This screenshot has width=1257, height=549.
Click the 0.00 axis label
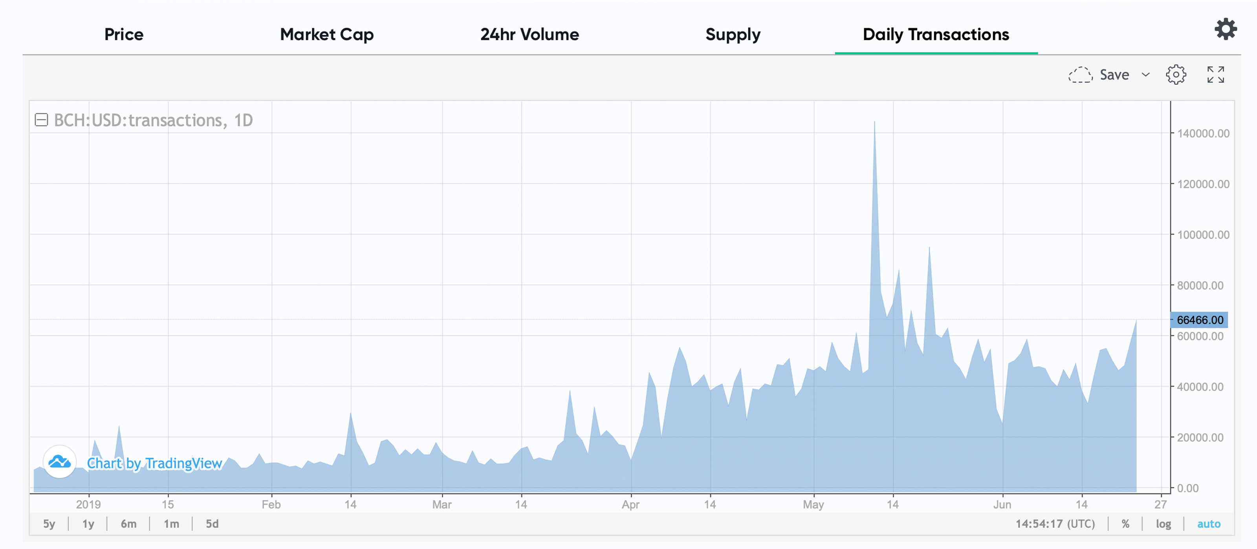[1187, 488]
